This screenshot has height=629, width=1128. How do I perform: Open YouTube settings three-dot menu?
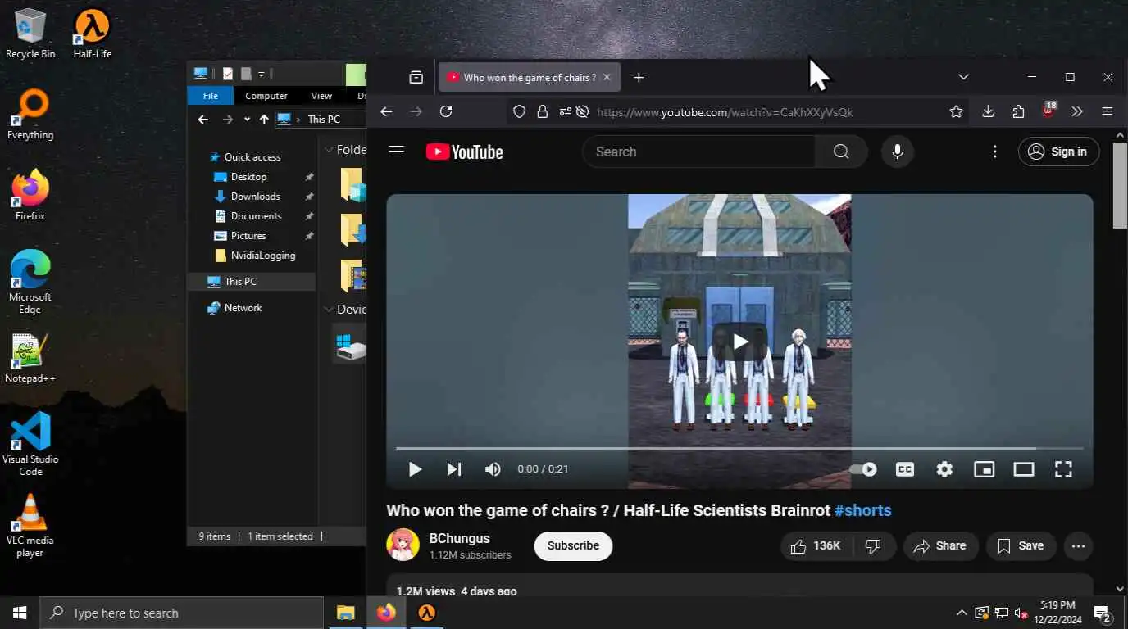994,152
